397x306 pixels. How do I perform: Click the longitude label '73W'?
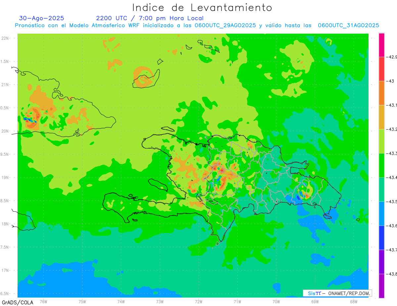160,301
